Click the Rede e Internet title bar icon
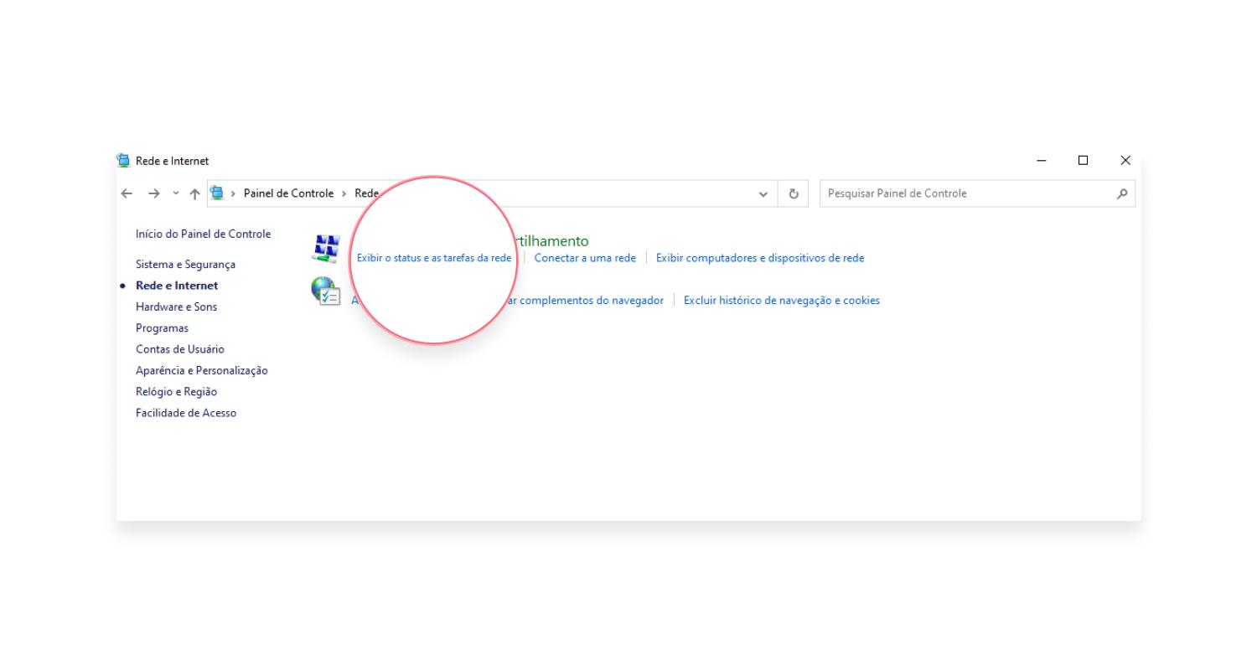The width and height of the screenshot is (1257, 670). [x=124, y=161]
